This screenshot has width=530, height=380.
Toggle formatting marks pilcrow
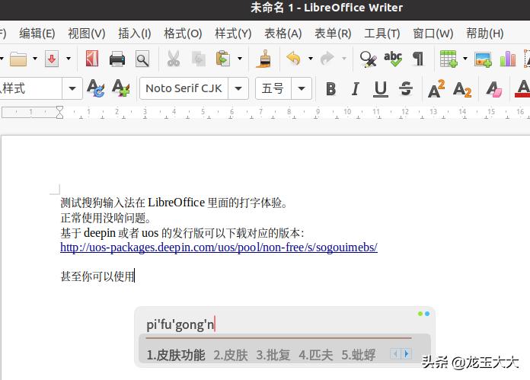point(418,59)
